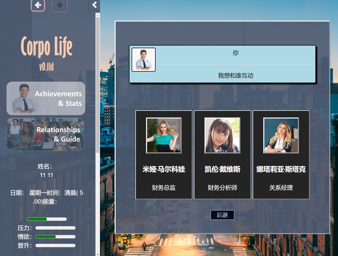Go back with the left arrow icon
Viewport: 338px width, 256px height.
tap(38, 5)
